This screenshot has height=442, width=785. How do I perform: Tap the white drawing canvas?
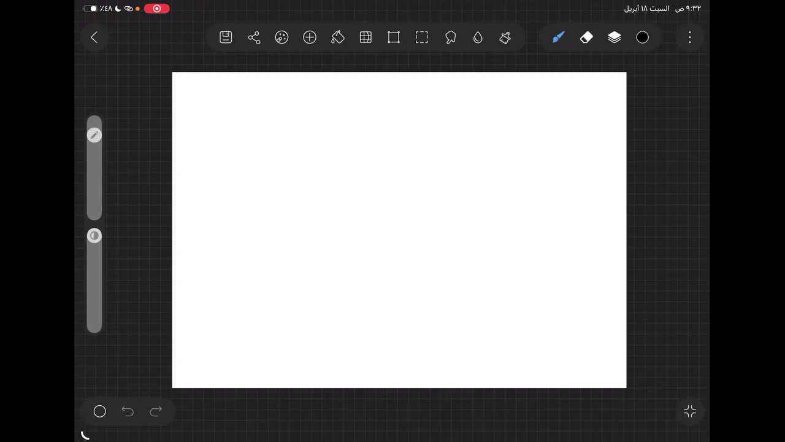[399, 230]
